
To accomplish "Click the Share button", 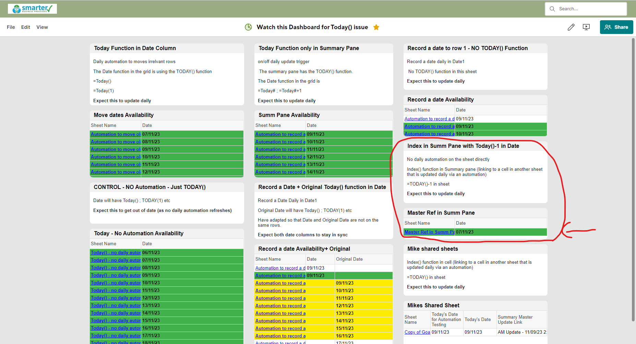I will pyautogui.click(x=616, y=27).
